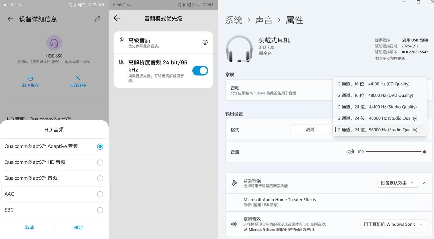The width and height of the screenshot is (434, 239).
Task: Select the AAC codec option
Action: (x=100, y=194)
